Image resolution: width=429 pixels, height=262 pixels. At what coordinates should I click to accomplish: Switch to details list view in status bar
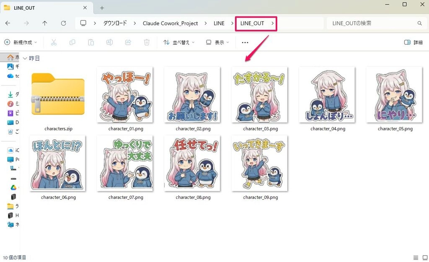416,258
